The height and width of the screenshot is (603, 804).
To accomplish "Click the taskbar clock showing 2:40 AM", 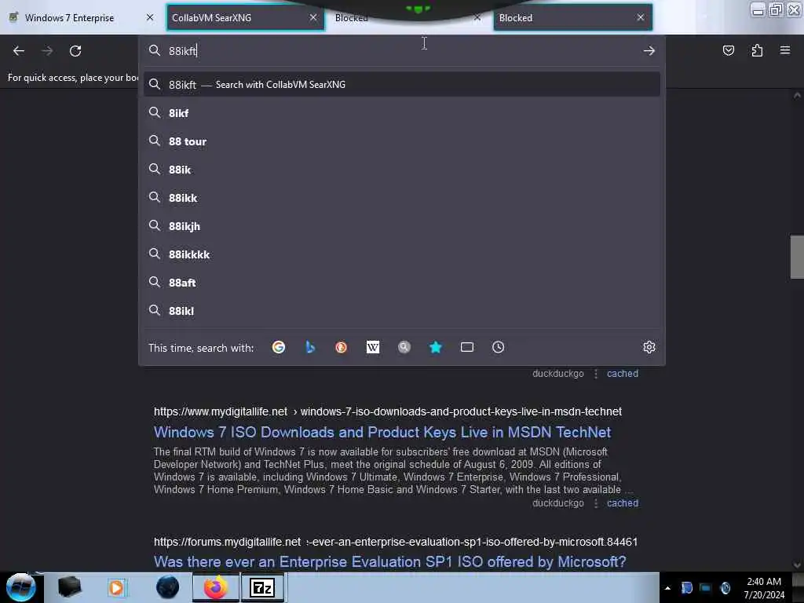I will 764,588.
